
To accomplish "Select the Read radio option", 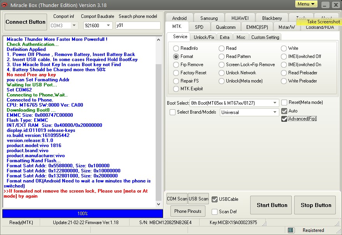I will click(221, 48).
